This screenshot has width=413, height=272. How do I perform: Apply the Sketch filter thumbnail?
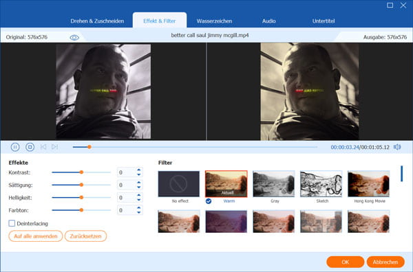click(321, 184)
